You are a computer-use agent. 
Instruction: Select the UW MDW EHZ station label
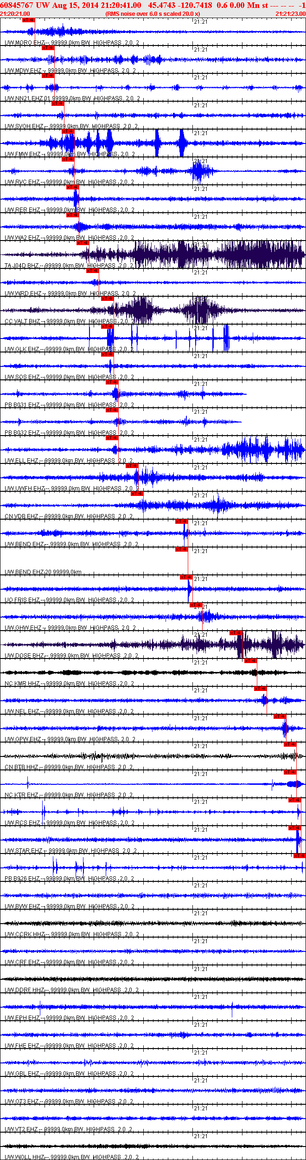click(x=70, y=71)
